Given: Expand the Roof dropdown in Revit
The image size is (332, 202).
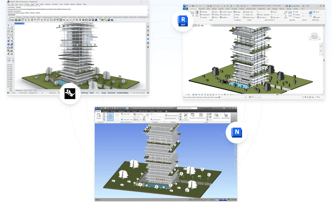Looking at the screenshot, I should (x=219, y=12).
